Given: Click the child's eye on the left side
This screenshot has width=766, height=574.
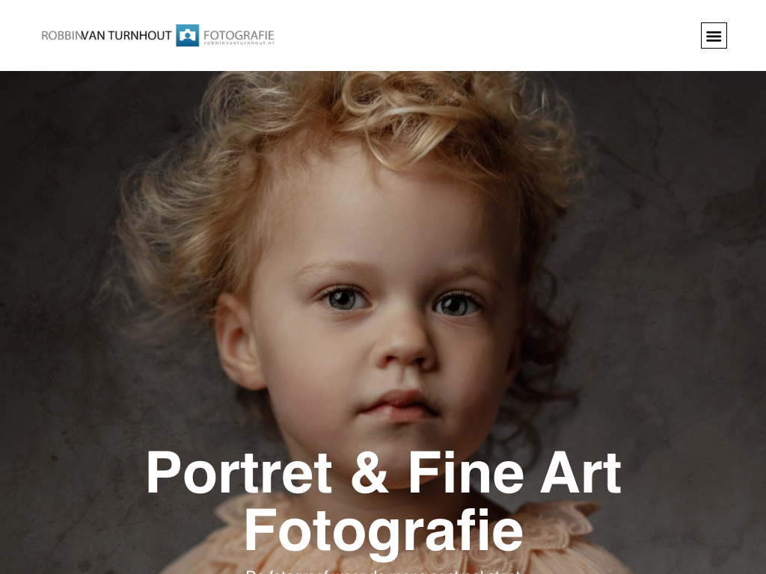Looking at the screenshot, I should tap(343, 298).
